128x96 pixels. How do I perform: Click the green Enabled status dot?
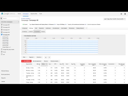[x=23, y=25]
